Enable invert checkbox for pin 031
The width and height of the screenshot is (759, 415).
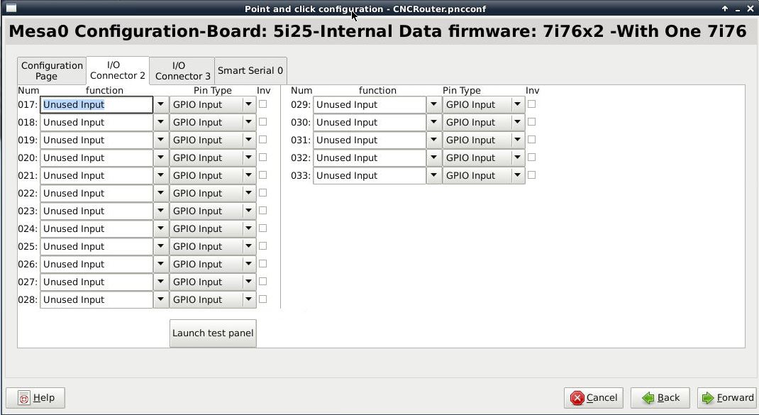coord(531,140)
